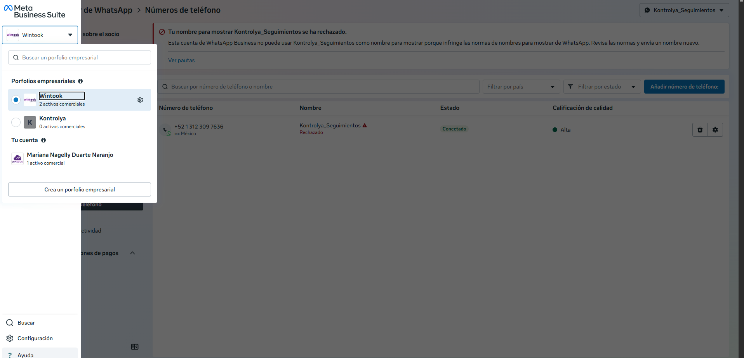
Task: Open the Filtrar por país dropdown
Action: [x=521, y=87]
